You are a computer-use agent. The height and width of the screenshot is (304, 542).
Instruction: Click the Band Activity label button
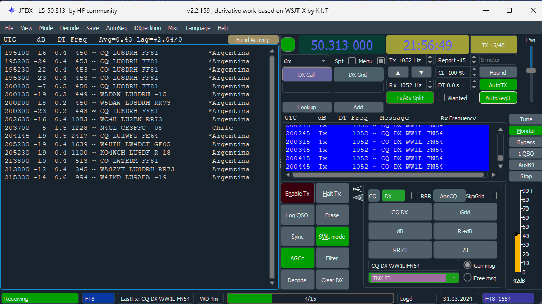click(x=253, y=40)
